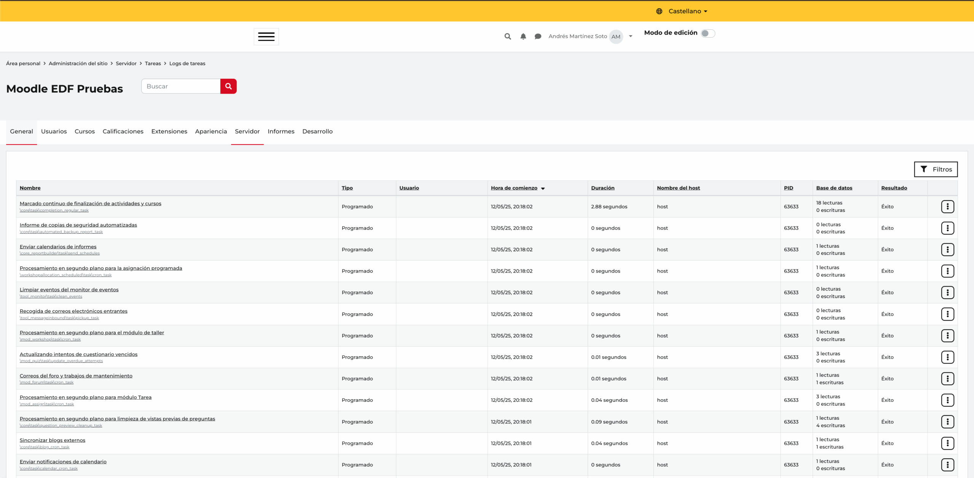Switch to the Informes tab

coord(281,132)
